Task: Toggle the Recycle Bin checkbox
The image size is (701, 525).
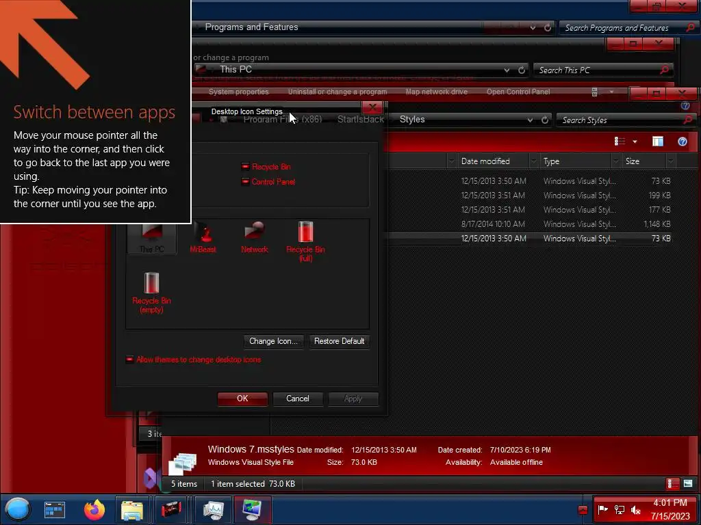Action: pos(245,167)
